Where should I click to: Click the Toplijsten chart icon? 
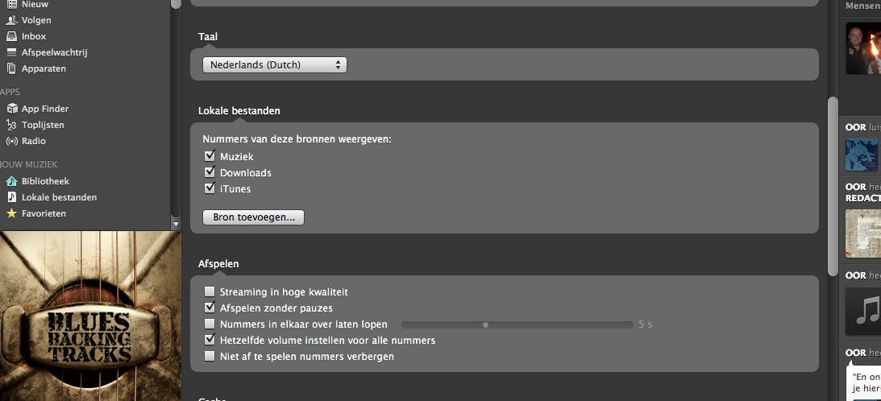point(12,125)
